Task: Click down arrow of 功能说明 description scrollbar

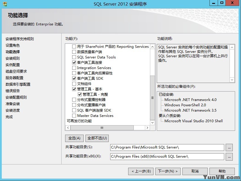Action: (232, 80)
